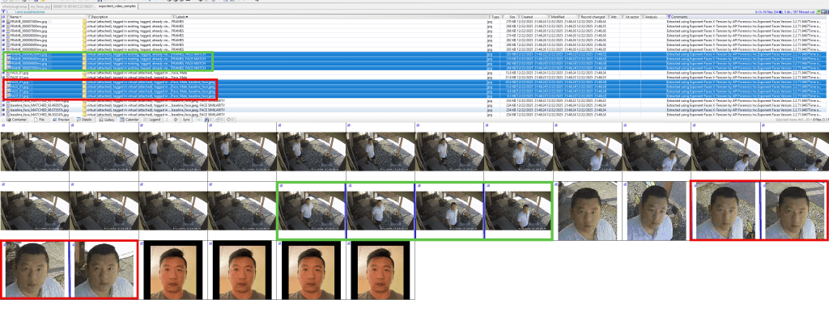Sort by the Size column header
829x329 pixels.
tap(512, 16)
